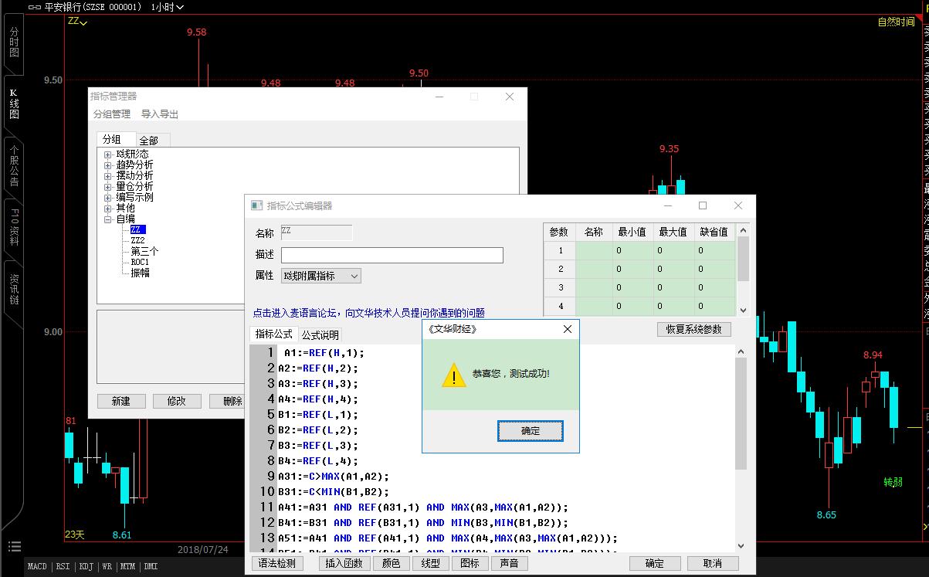Expand the 趋势分析 tree group
929x577 pixels.
[109, 165]
